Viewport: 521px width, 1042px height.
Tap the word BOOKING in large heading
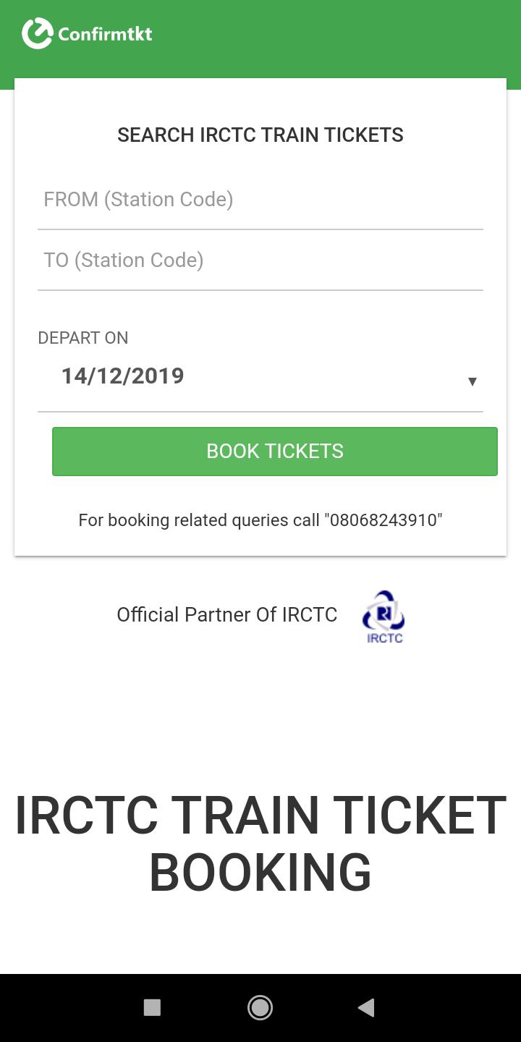coord(260,872)
